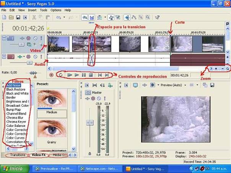Solo audio track 2 with exclamation icon
231x173 pixels.
(x=41, y=57)
